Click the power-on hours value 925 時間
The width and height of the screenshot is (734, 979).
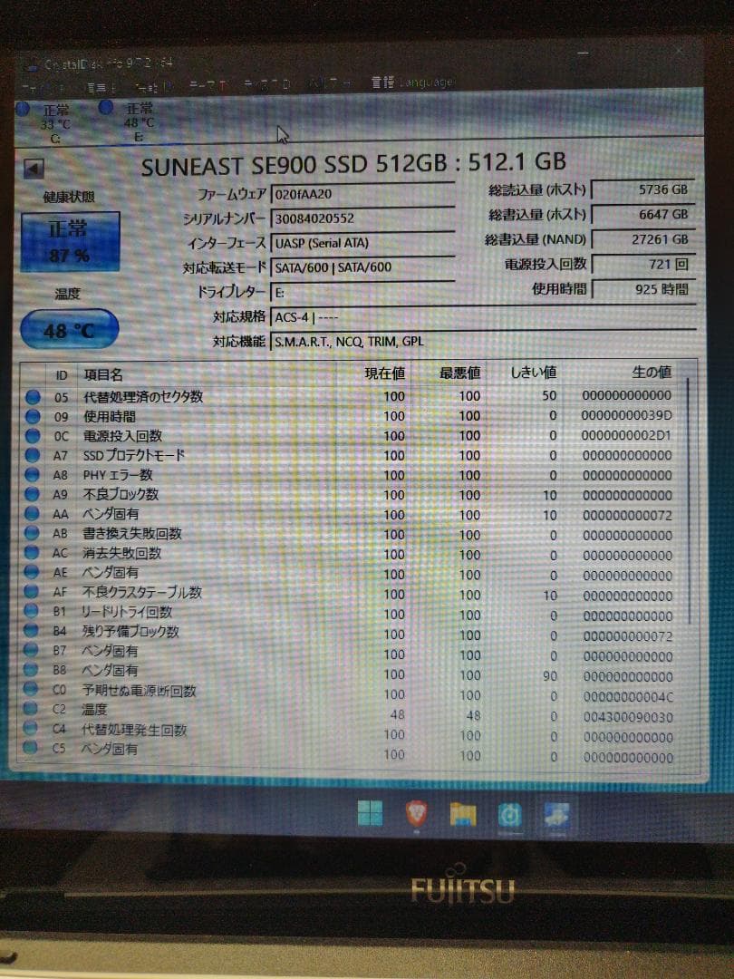tap(642, 289)
